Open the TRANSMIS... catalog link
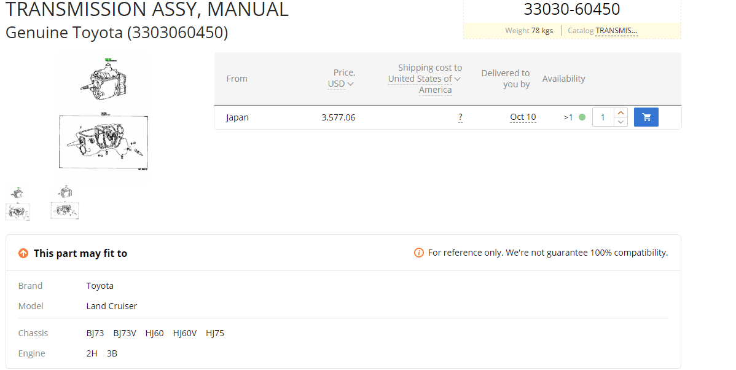The height and width of the screenshot is (370, 736). 616,30
